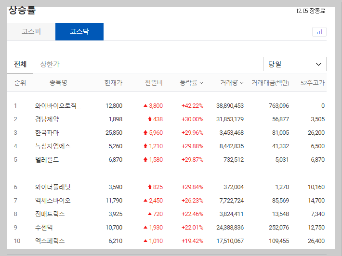Click the 24,388,836 volume cell

(230, 228)
